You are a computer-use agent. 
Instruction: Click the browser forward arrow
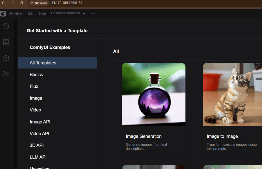[12, 3]
